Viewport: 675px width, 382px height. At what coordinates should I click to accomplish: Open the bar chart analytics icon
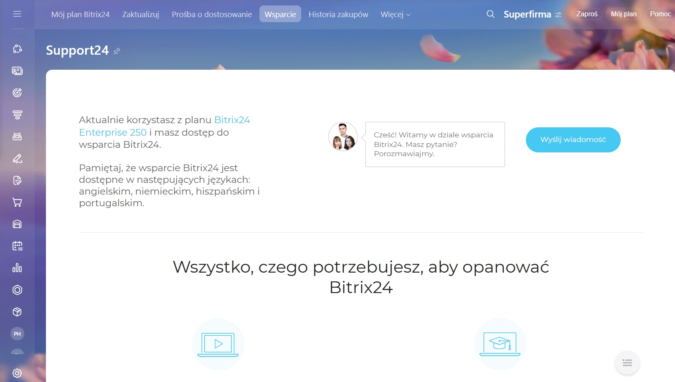coord(17,268)
